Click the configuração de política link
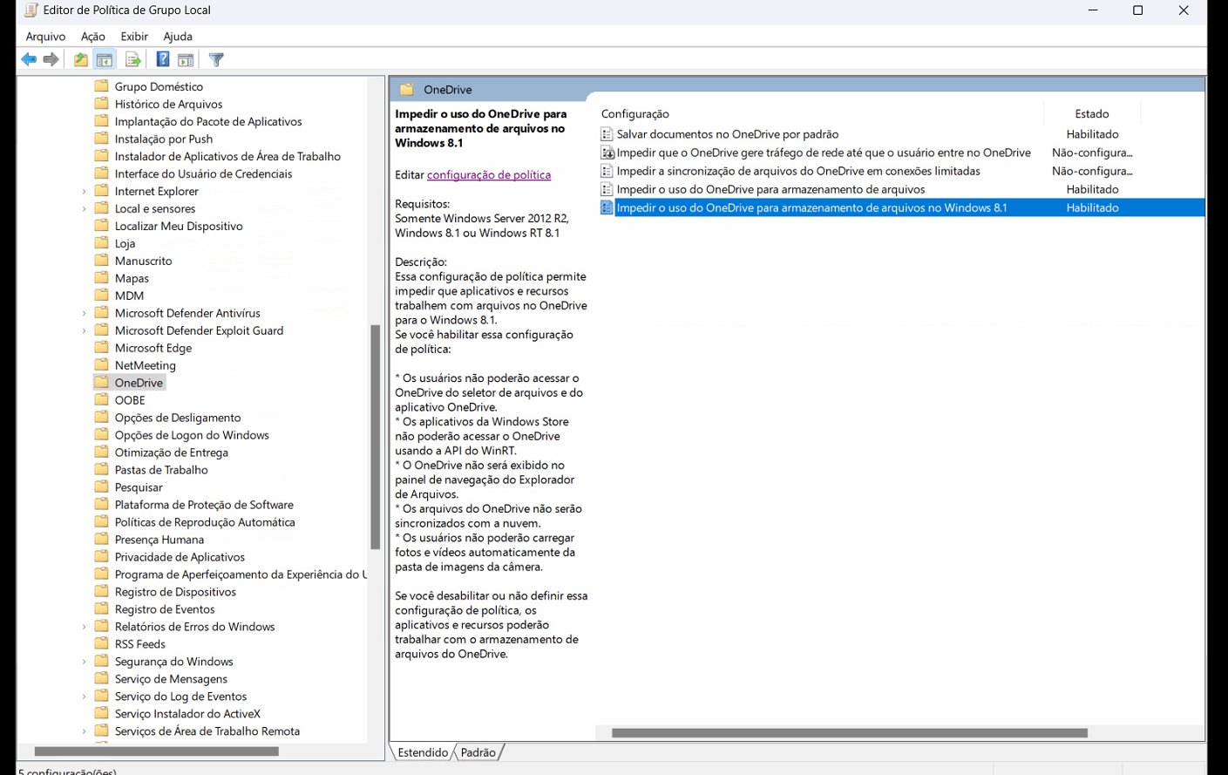 (489, 174)
